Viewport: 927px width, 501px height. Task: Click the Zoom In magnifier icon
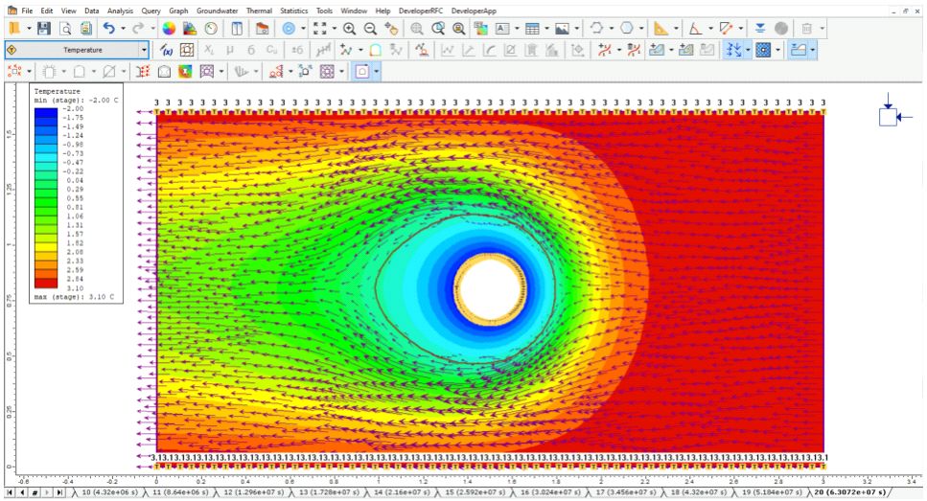(350, 29)
